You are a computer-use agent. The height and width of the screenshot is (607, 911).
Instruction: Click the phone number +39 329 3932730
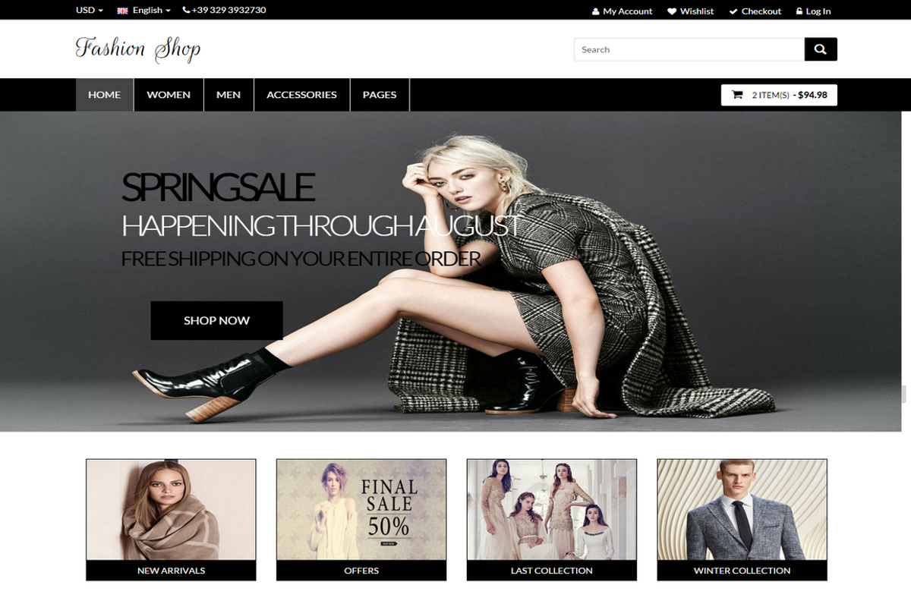point(229,10)
